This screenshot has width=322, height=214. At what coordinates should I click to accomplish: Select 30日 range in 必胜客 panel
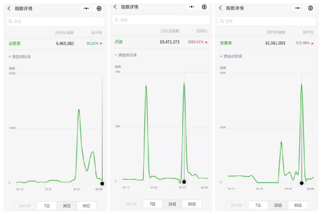click(66, 206)
